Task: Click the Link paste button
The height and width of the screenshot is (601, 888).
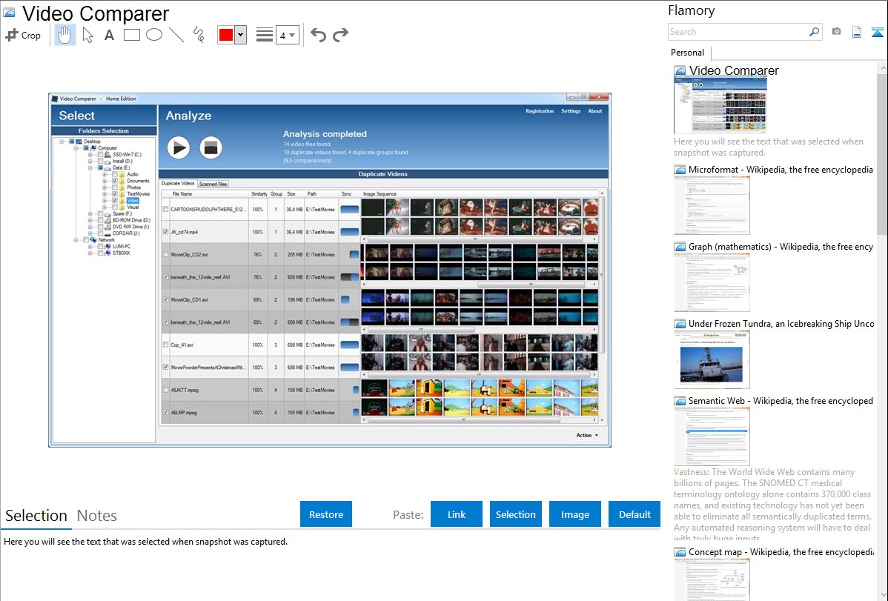Action: tap(457, 514)
